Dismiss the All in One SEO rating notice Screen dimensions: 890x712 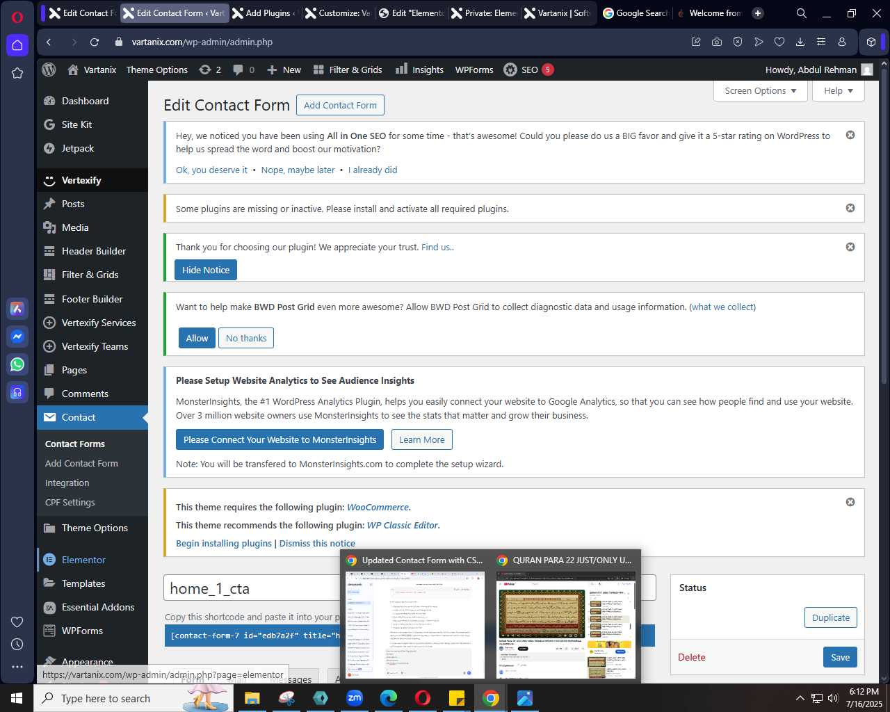[850, 135]
